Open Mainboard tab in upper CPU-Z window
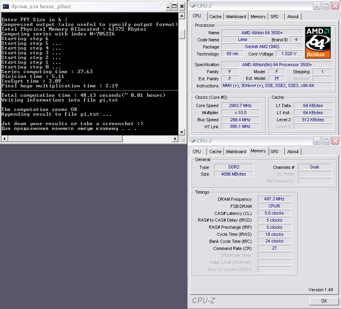Viewport: 341px width, 309px height. coord(236,17)
